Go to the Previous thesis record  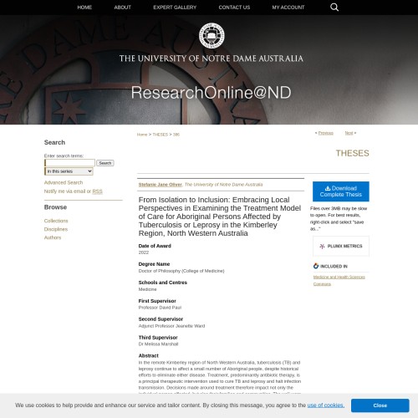326,133
